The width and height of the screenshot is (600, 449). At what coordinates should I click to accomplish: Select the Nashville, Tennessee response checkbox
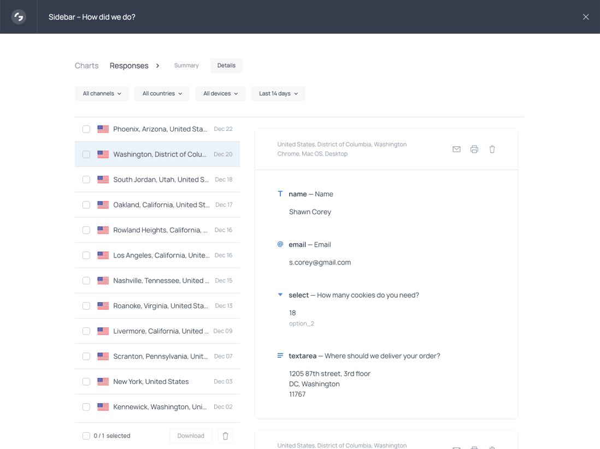(x=86, y=280)
